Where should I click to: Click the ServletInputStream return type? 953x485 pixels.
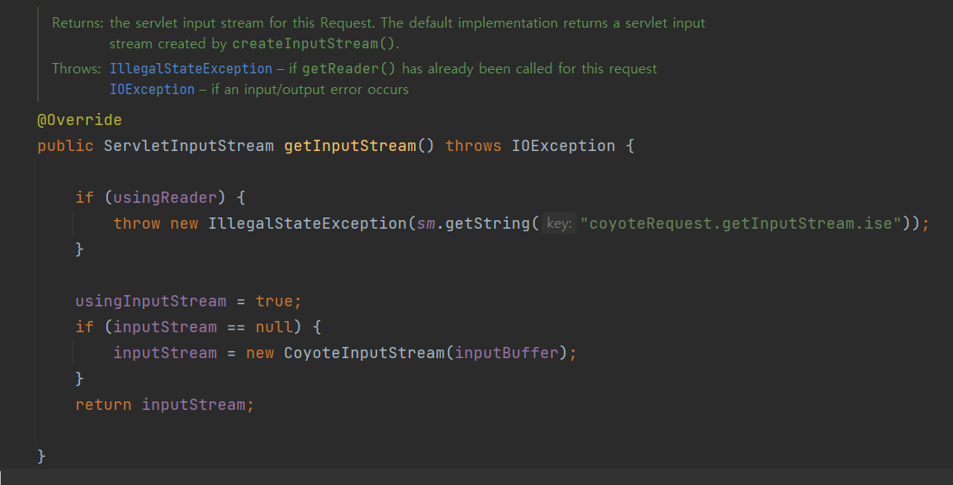(x=188, y=146)
